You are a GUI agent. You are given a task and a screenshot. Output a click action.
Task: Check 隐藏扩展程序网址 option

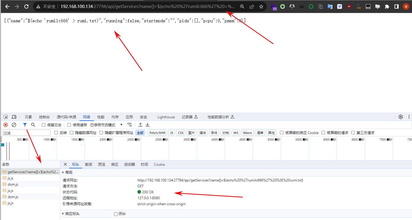pyautogui.click(x=101, y=133)
